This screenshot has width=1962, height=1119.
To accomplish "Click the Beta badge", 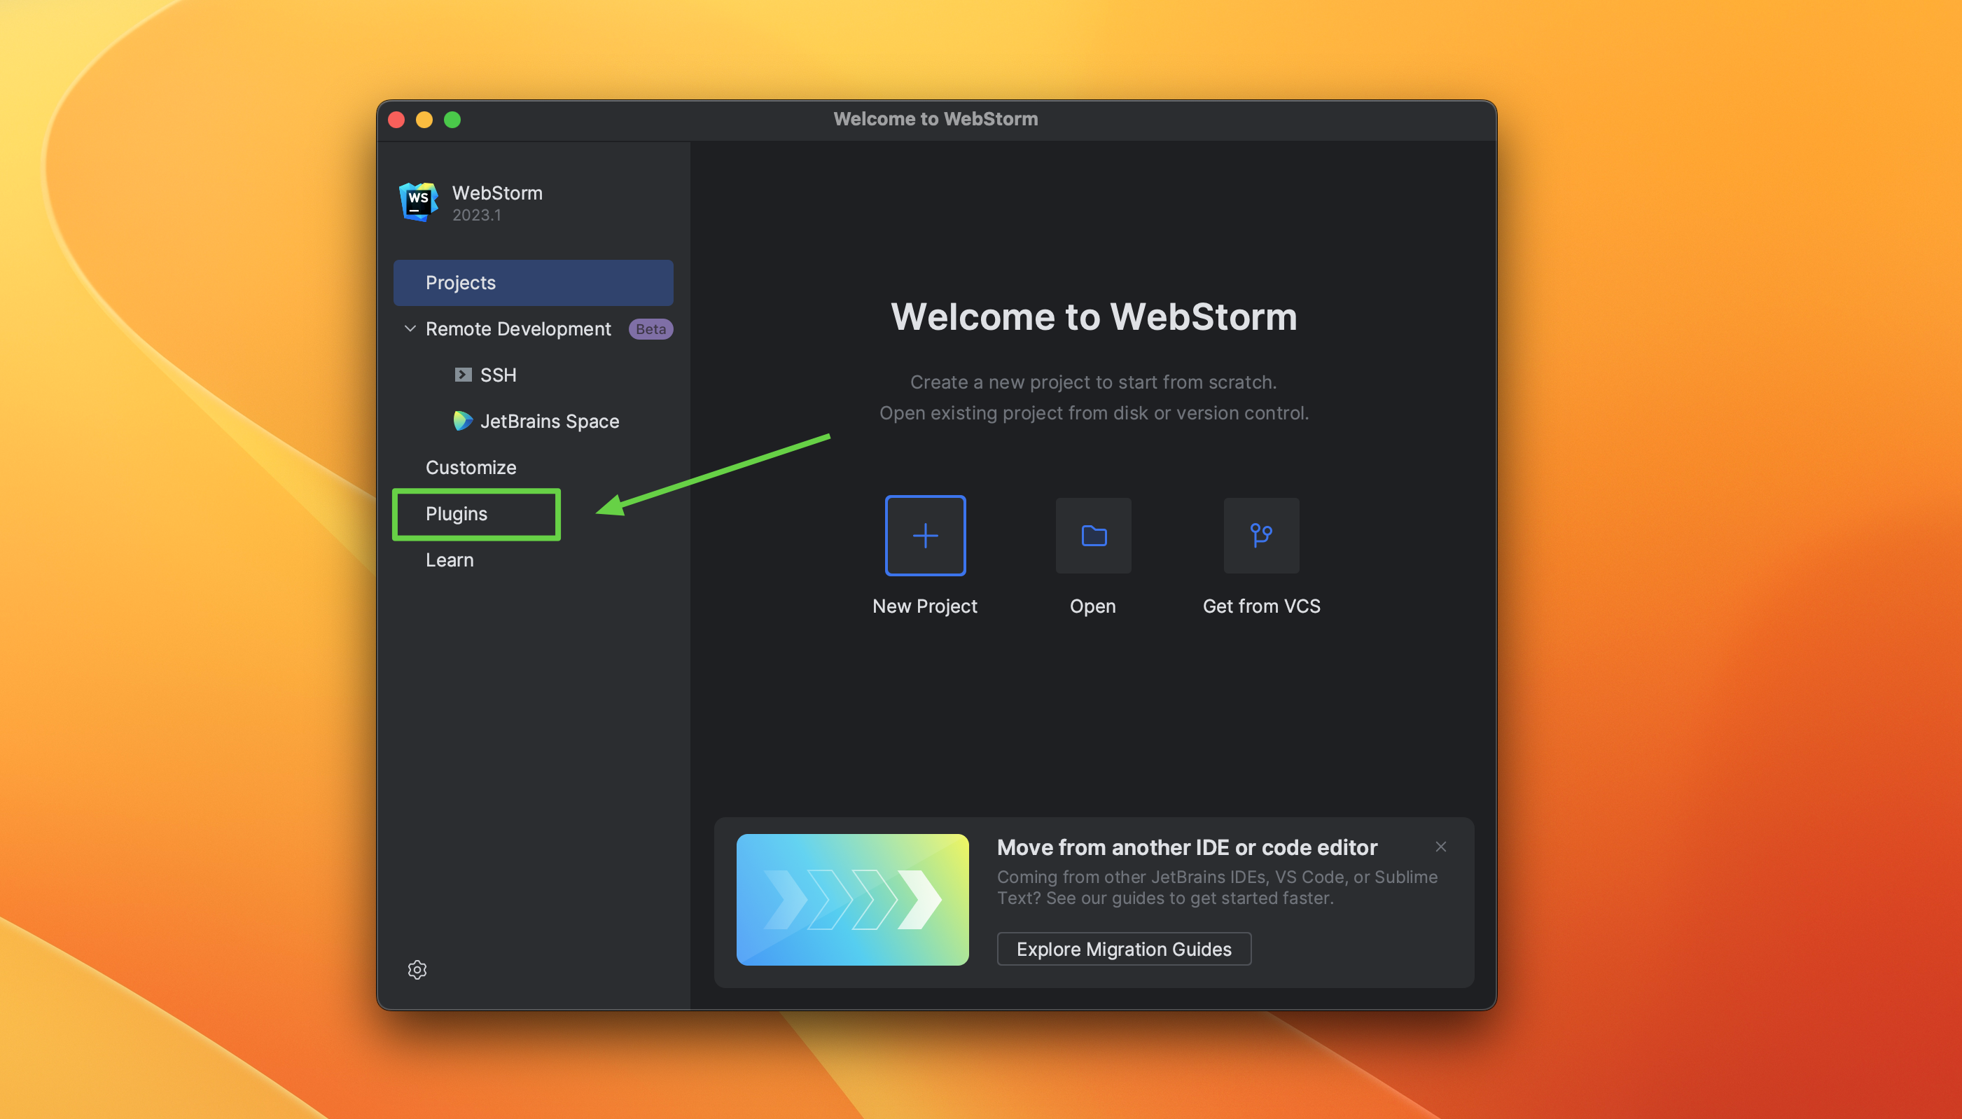I will coord(650,329).
